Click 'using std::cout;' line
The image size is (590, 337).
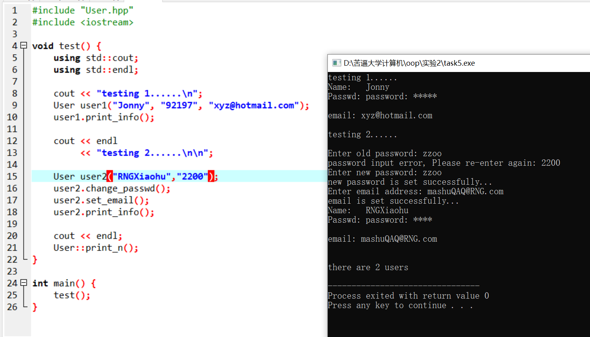click(96, 58)
